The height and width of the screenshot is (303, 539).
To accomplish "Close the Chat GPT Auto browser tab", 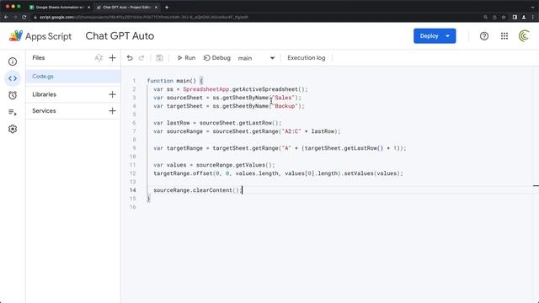I will 156,8.
